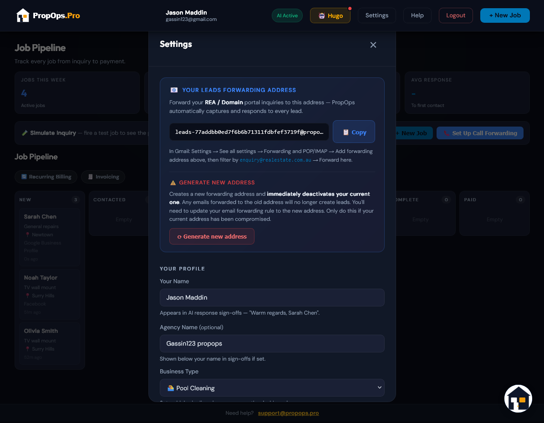Log out using the Logout button
This screenshot has width=544, height=423.
(456, 15)
